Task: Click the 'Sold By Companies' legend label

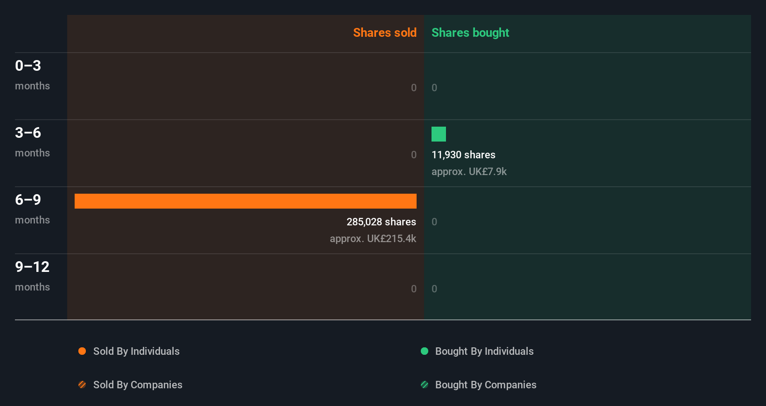Action: 138,385
